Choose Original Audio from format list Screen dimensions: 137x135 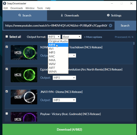pos(58,41)
